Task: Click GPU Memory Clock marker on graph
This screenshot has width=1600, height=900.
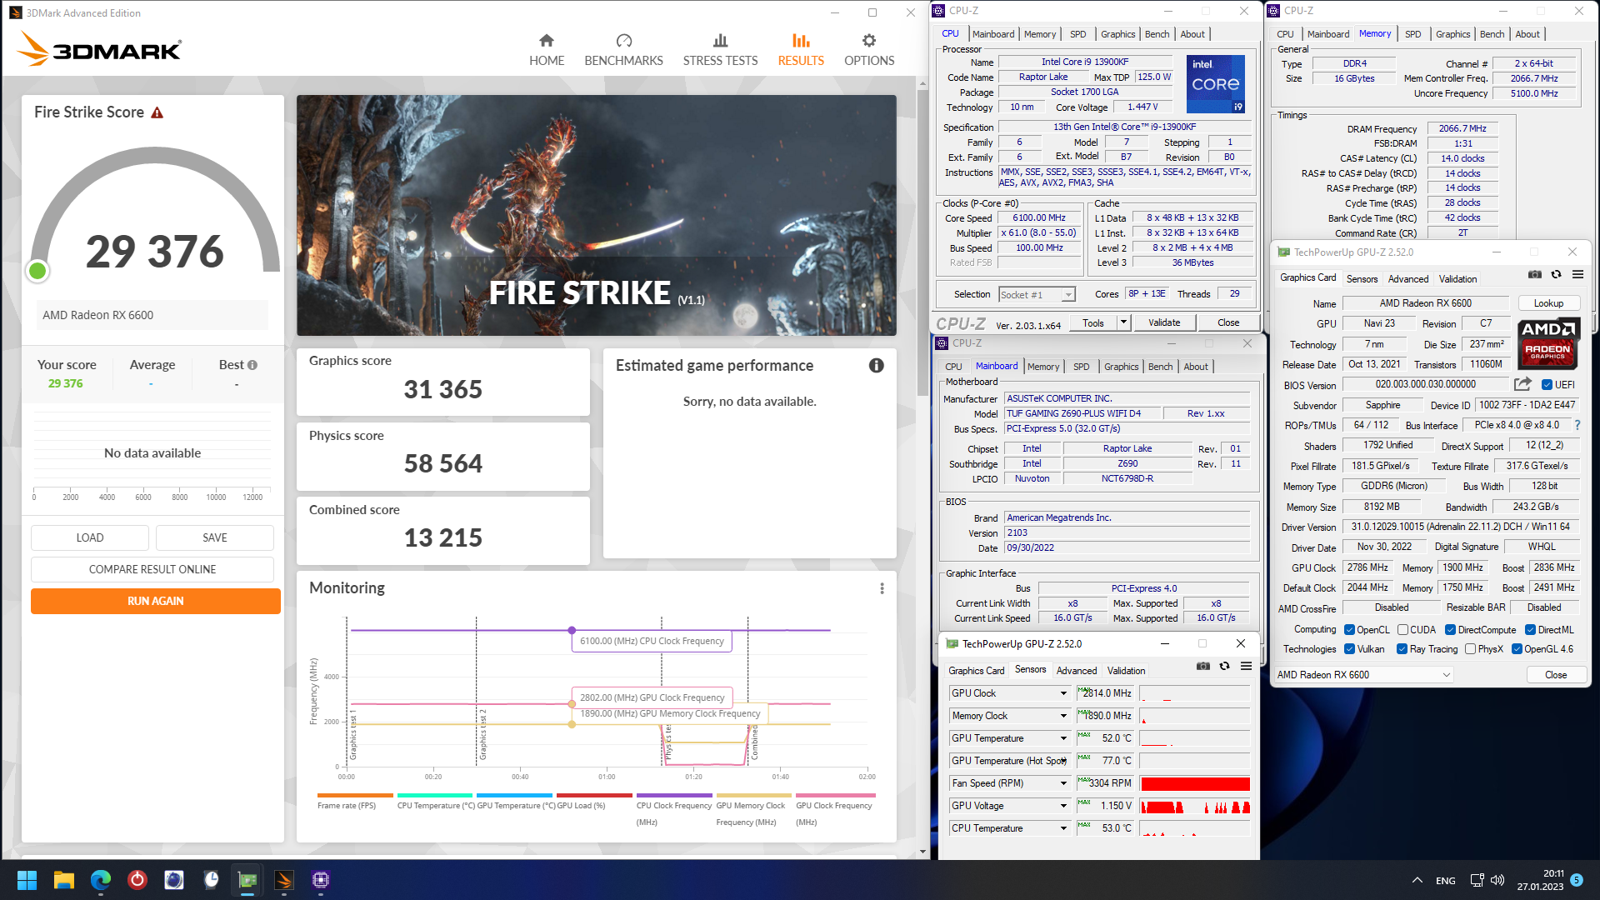Action: click(572, 724)
